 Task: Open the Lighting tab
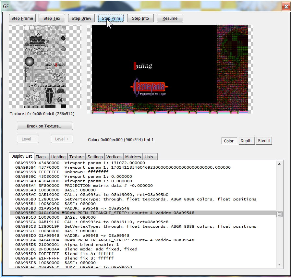[x=58, y=157]
